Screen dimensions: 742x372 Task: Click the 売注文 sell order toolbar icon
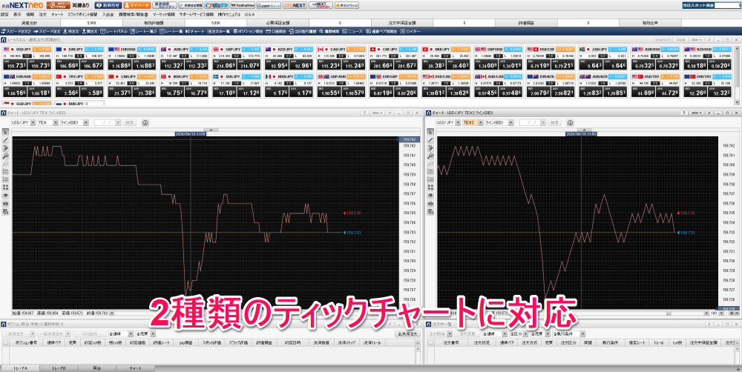pos(71,31)
